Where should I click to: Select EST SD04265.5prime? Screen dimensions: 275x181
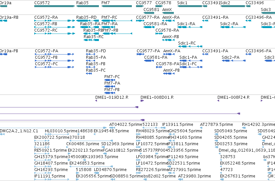pyautogui.click(x=231, y=137)
